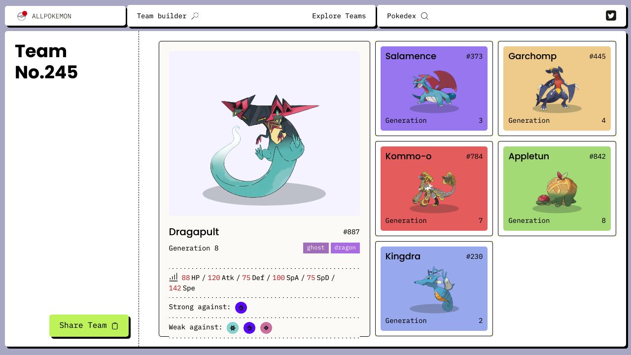Click the Share Team button
Viewport: 631px width, 355px height.
[89, 325]
